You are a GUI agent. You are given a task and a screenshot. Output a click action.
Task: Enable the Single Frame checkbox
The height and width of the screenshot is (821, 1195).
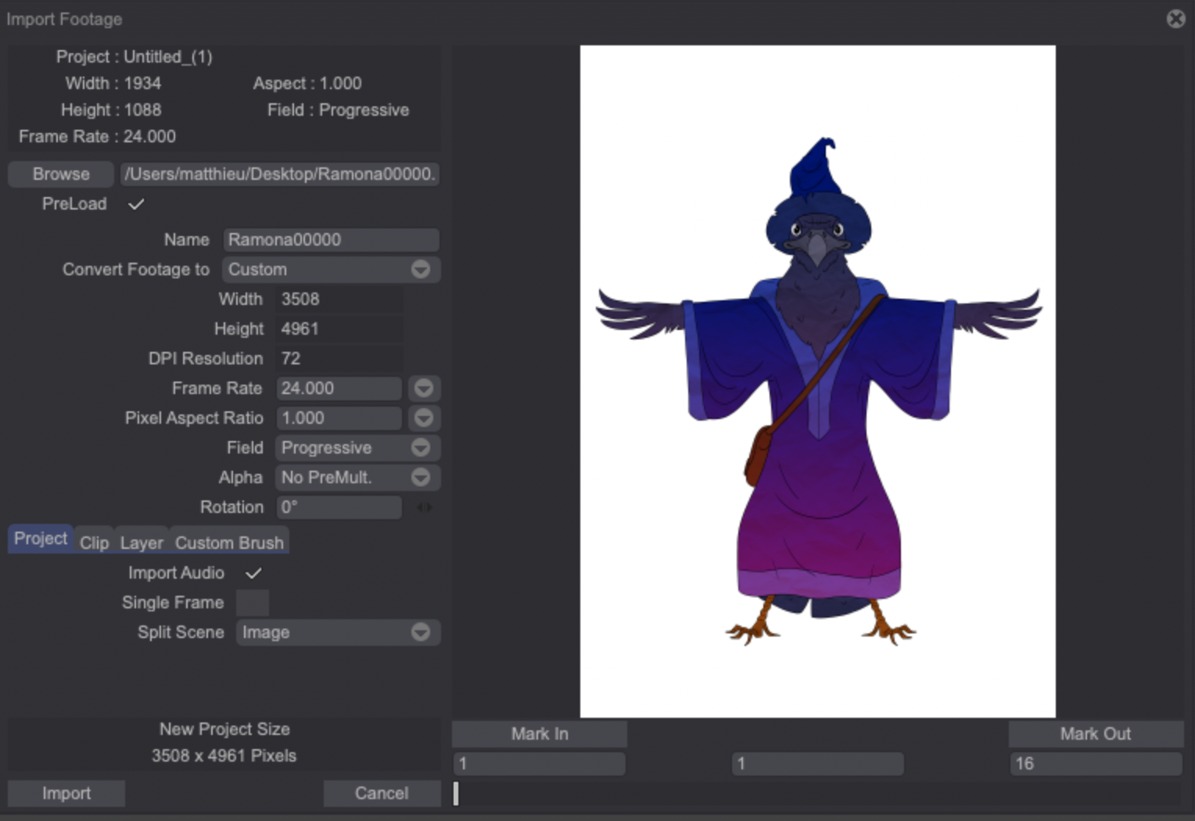point(253,603)
